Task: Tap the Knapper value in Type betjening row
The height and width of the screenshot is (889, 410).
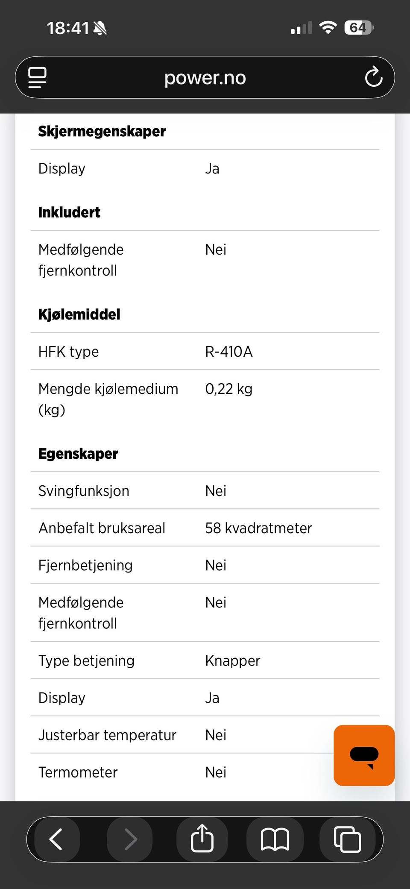Action: pos(232,660)
